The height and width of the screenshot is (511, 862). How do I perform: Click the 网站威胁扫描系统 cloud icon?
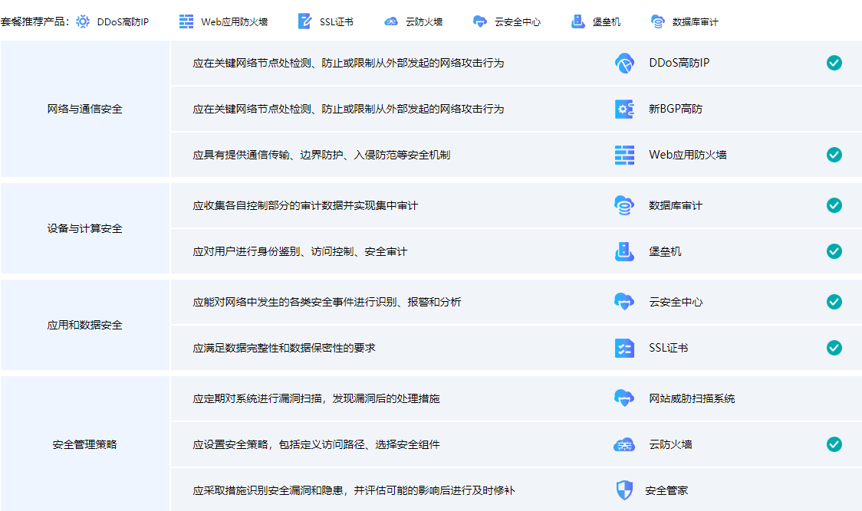pyautogui.click(x=624, y=398)
